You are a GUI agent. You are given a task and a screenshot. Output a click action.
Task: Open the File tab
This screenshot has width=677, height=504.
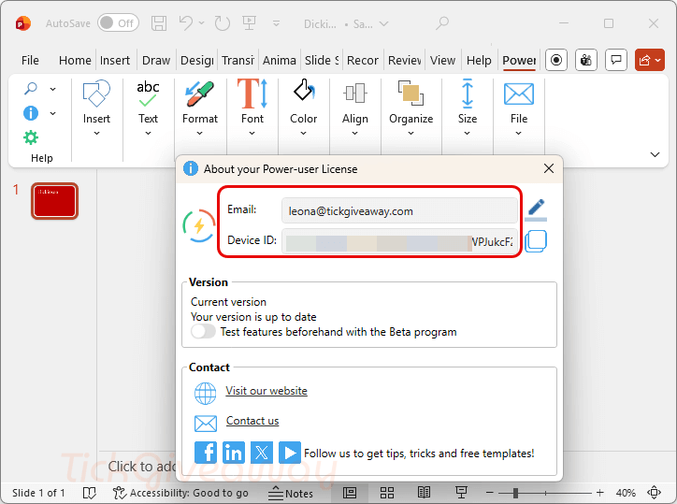tap(30, 61)
